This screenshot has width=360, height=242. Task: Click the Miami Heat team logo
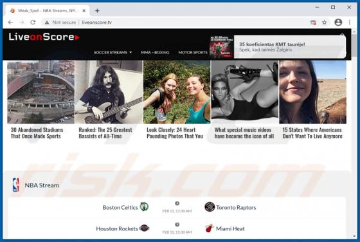[x=209, y=228]
